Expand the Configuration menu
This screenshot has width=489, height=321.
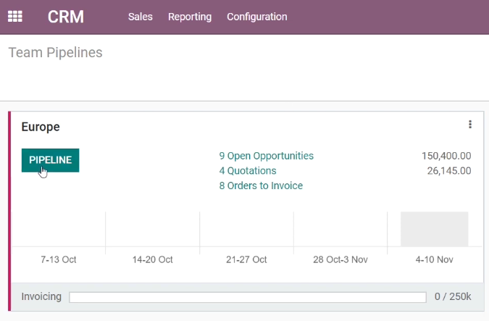(257, 17)
